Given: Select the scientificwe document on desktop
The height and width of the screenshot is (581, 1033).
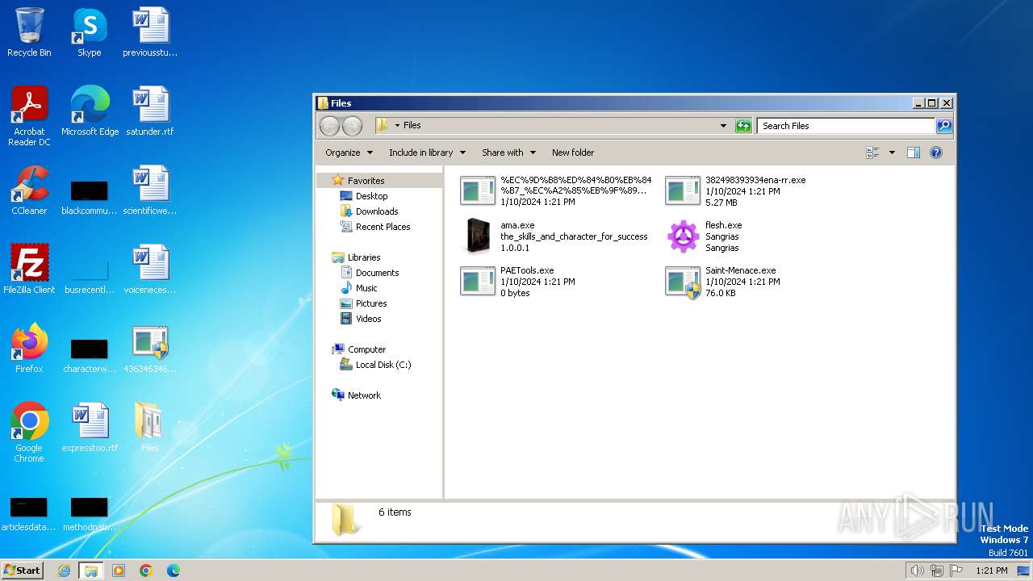Looking at the screenshot, I should [150, 190].
